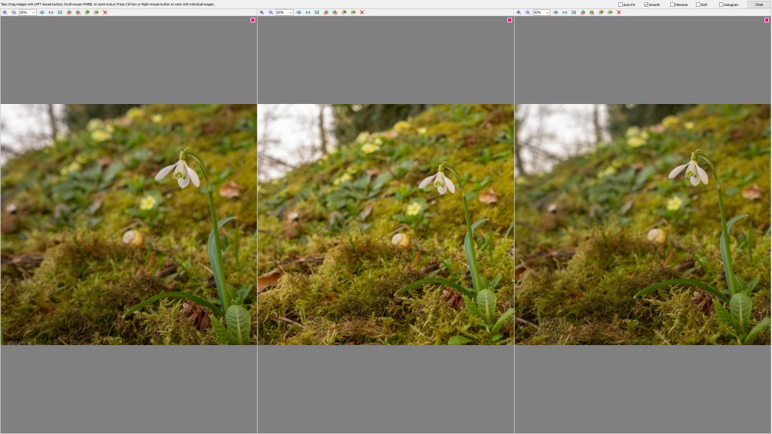This screenshot has height=434, width=772.
Task: Zoom in on the right image panel
Action: (x=519, y=12)
